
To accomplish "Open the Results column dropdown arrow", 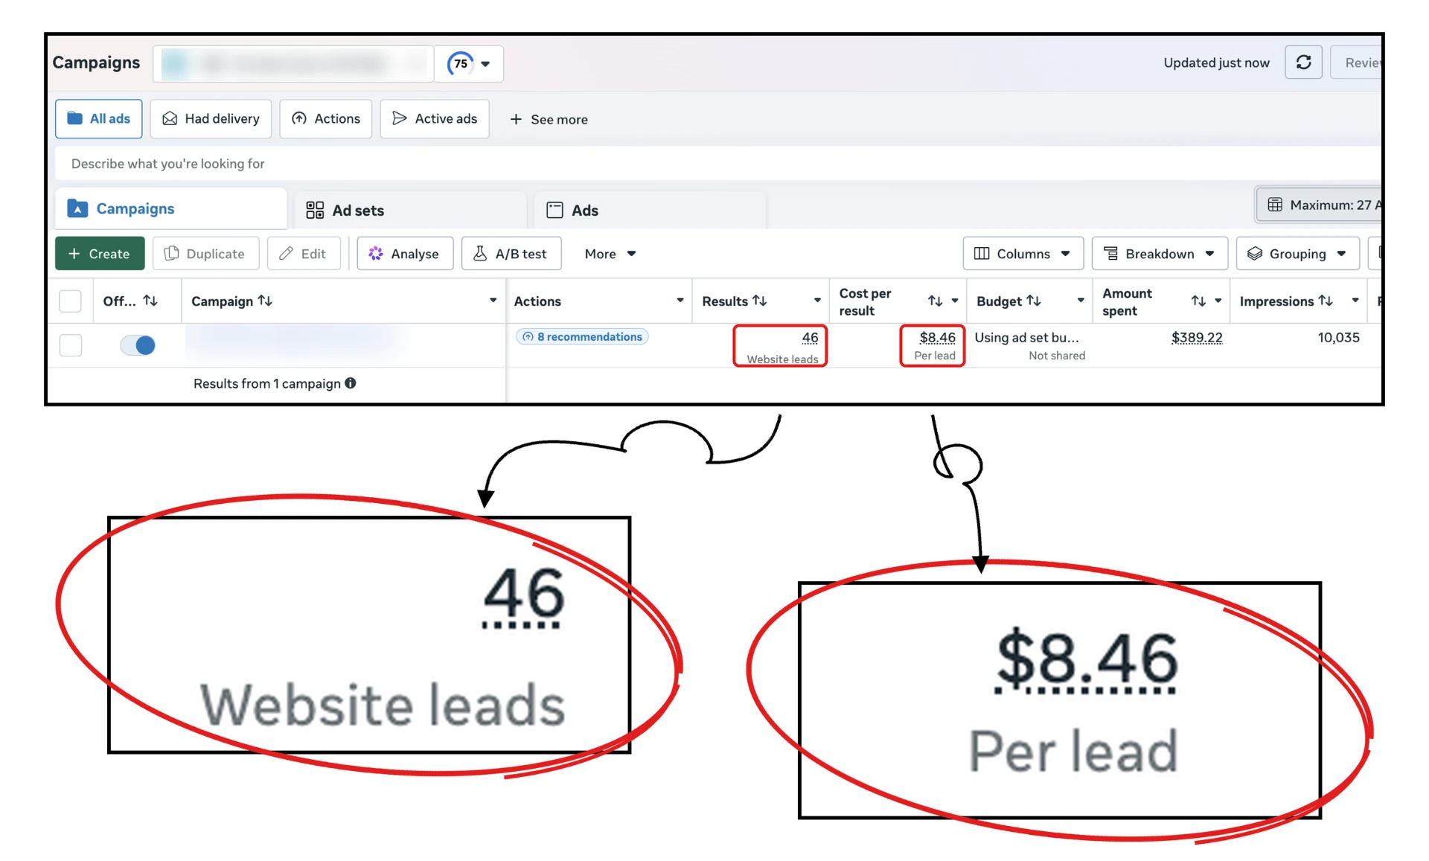I will pyautogui.click(x=817, y=301).
